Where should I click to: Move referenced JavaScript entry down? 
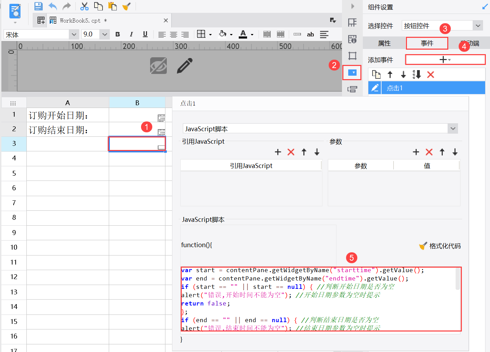(317, 152)
